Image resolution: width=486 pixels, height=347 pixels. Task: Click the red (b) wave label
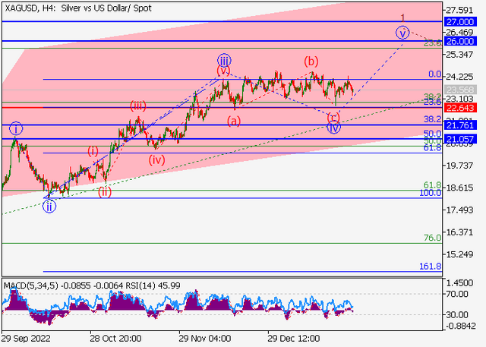click(x=311, y=62)
